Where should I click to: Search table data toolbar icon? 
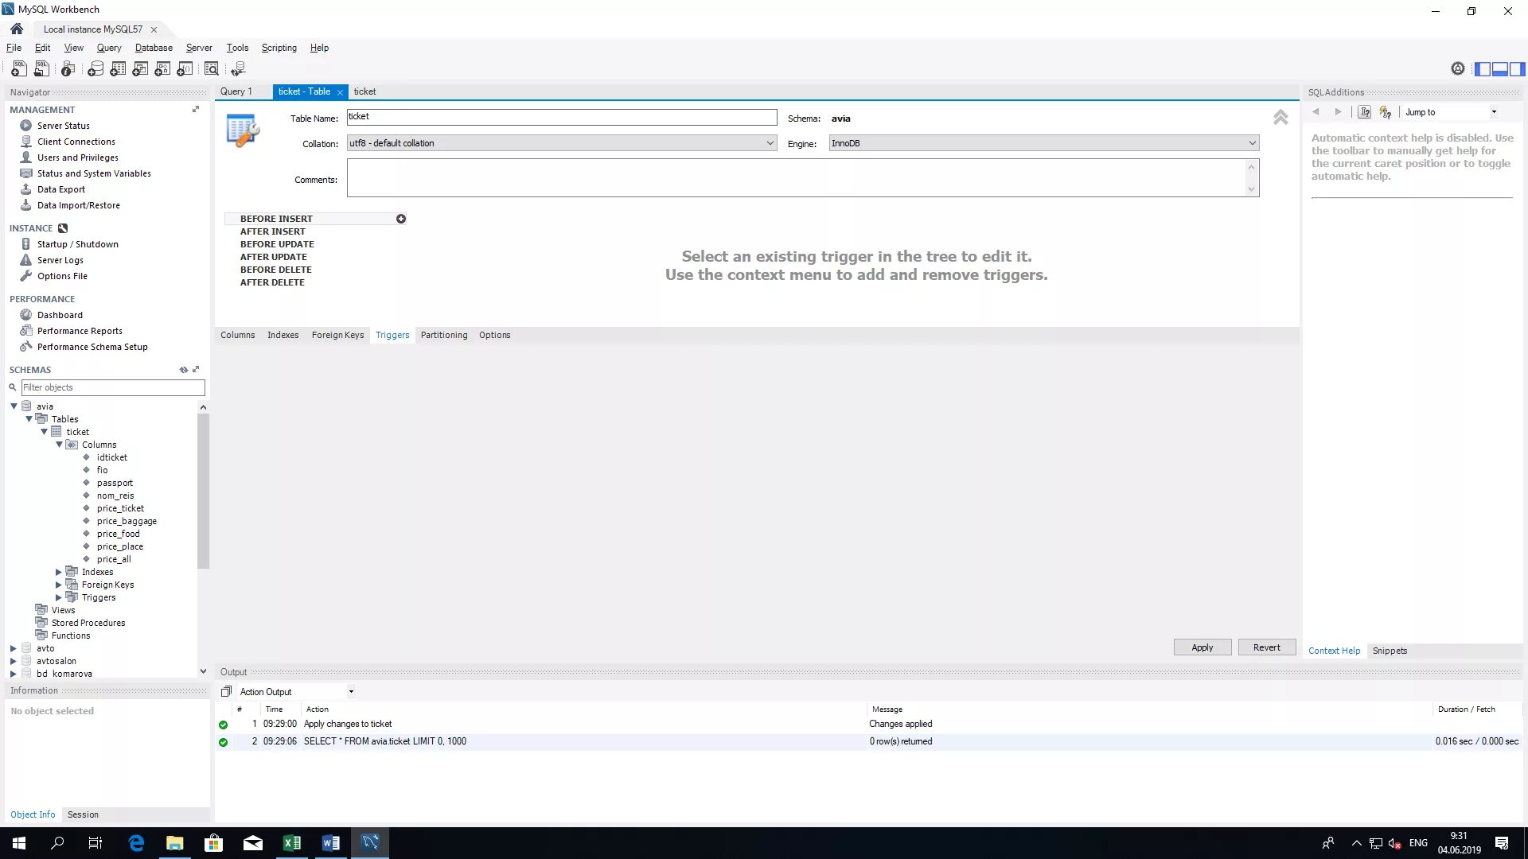[212, 69]
